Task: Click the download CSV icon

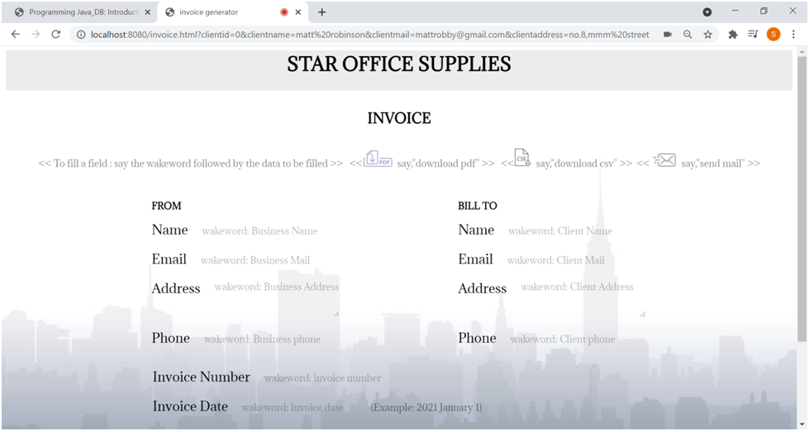Action: coord(522,159)
